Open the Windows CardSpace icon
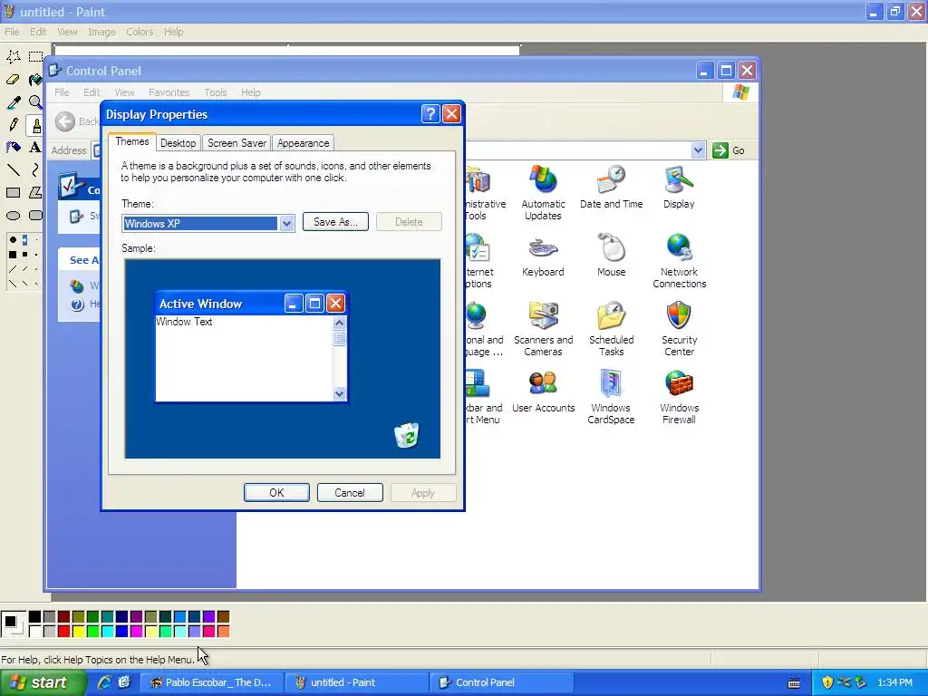This screenshot has width=928, height=696. 611,397
